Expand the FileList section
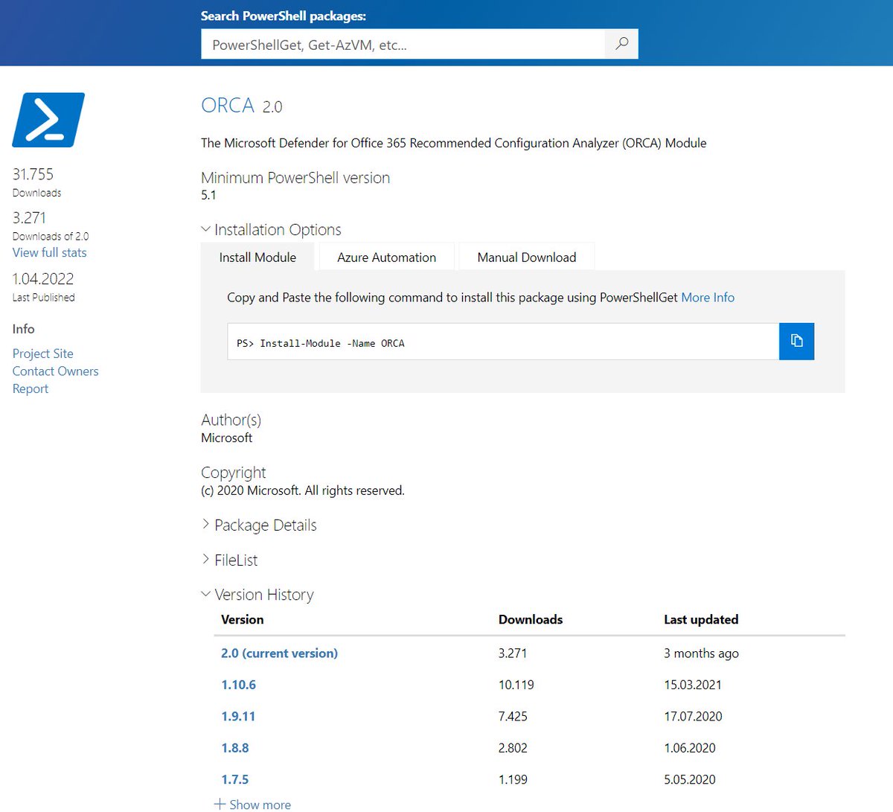This screenshot has height=812, width=893. [x=229, y=560]
